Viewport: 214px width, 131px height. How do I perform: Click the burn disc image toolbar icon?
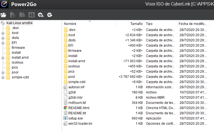point(41,15)
